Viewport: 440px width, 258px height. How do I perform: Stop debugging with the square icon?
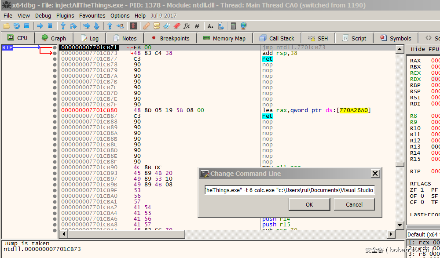click(x=26, y=26)
